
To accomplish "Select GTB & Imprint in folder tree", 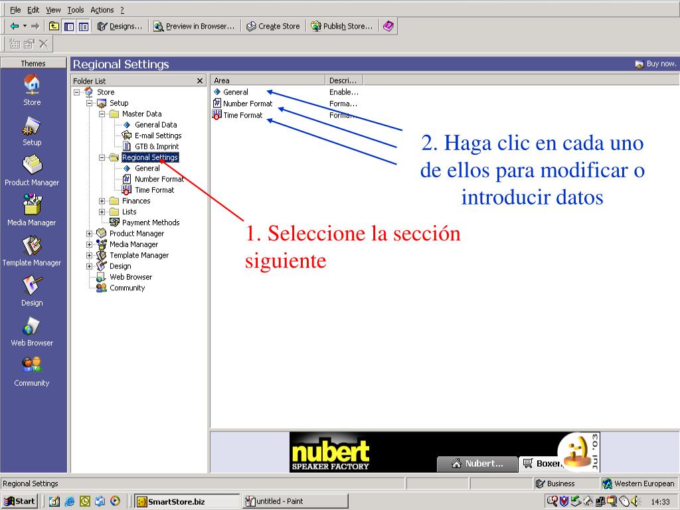I will pyautogui.click(x=157, y=147).
